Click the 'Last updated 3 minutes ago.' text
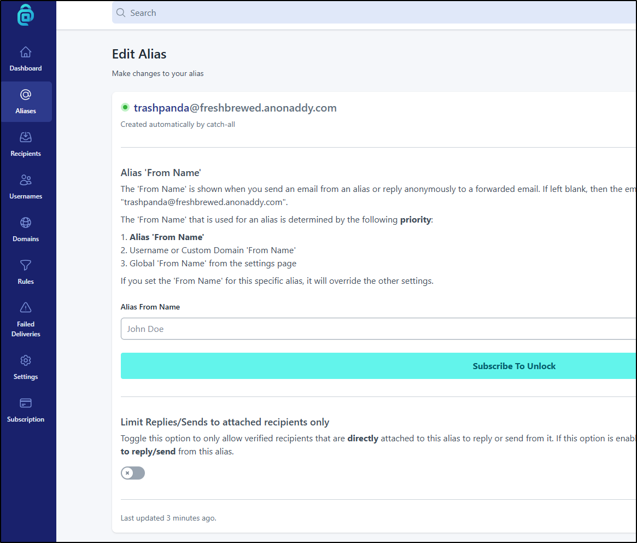The image size is (637, 543). pyautogui.click(x=168, y=518)
